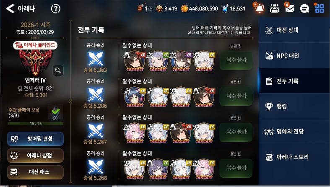Claim the weekly play reward checkmark box
This screenshot has height=187, width=330.
pos(55,112)
